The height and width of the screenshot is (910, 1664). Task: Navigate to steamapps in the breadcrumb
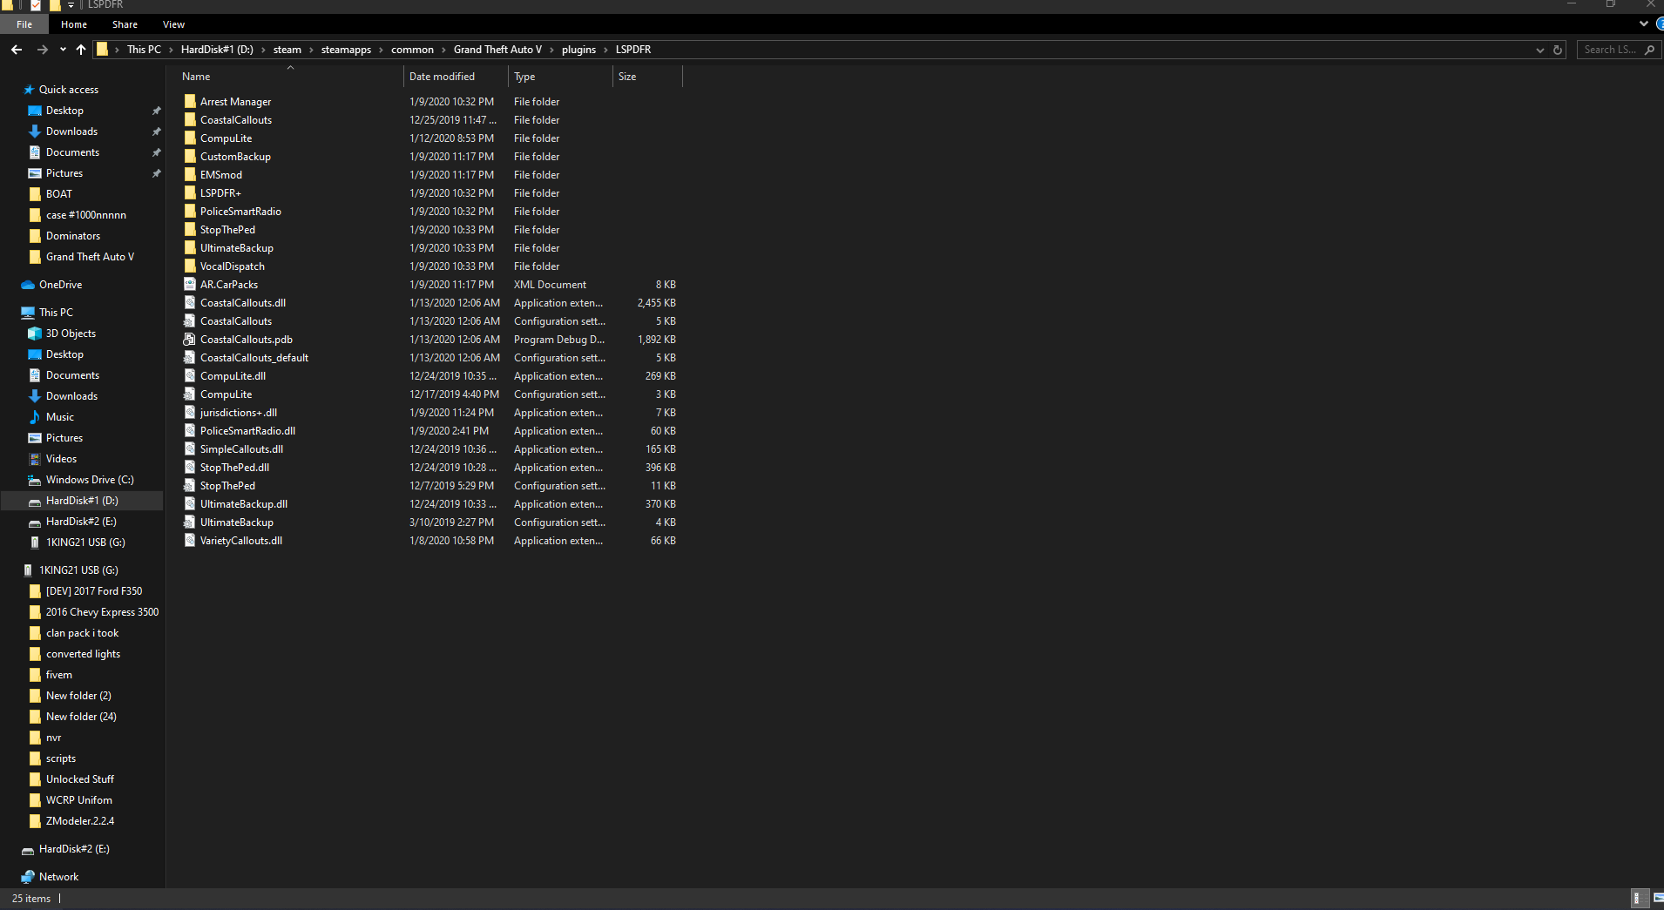tap(346, 50)
